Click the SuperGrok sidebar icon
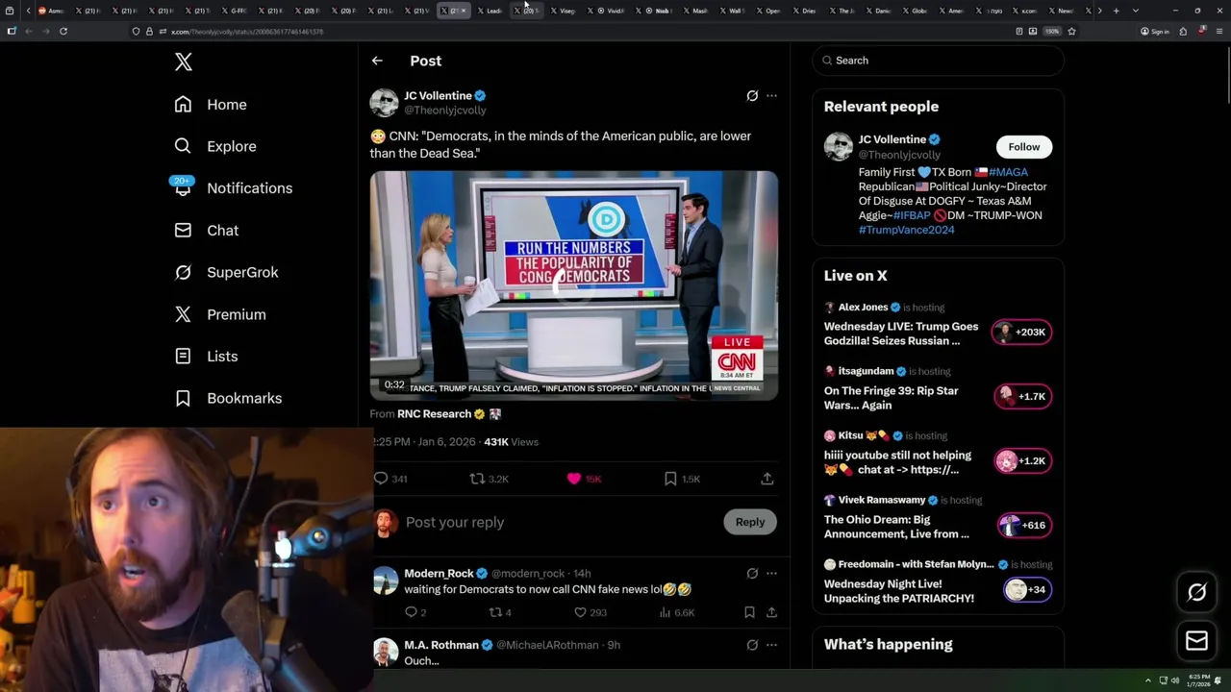The image size is (1231, 692). point(183,272)
